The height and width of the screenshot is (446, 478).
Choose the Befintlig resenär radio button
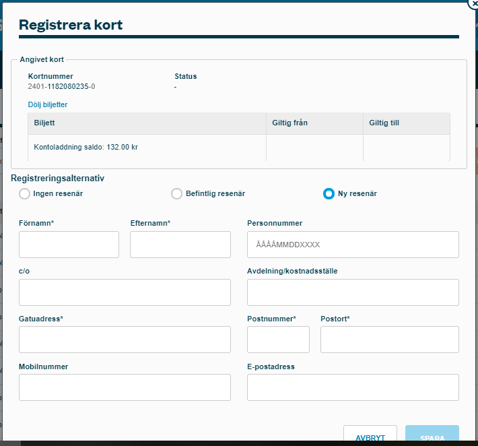[176, 194]
